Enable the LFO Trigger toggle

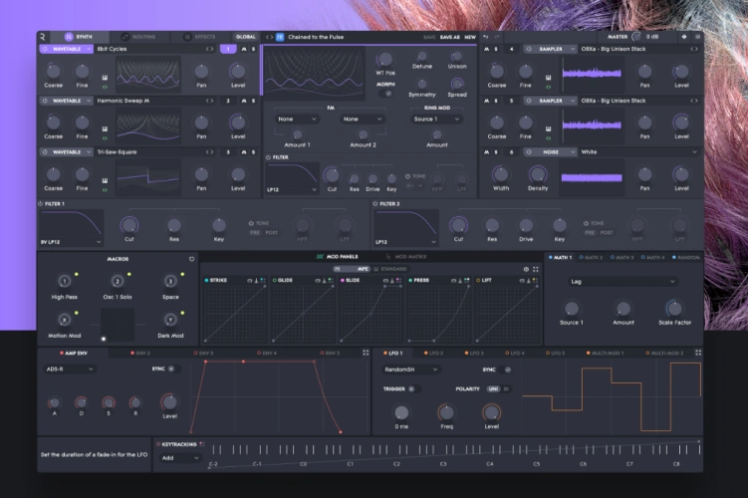(x=414, y=388)
